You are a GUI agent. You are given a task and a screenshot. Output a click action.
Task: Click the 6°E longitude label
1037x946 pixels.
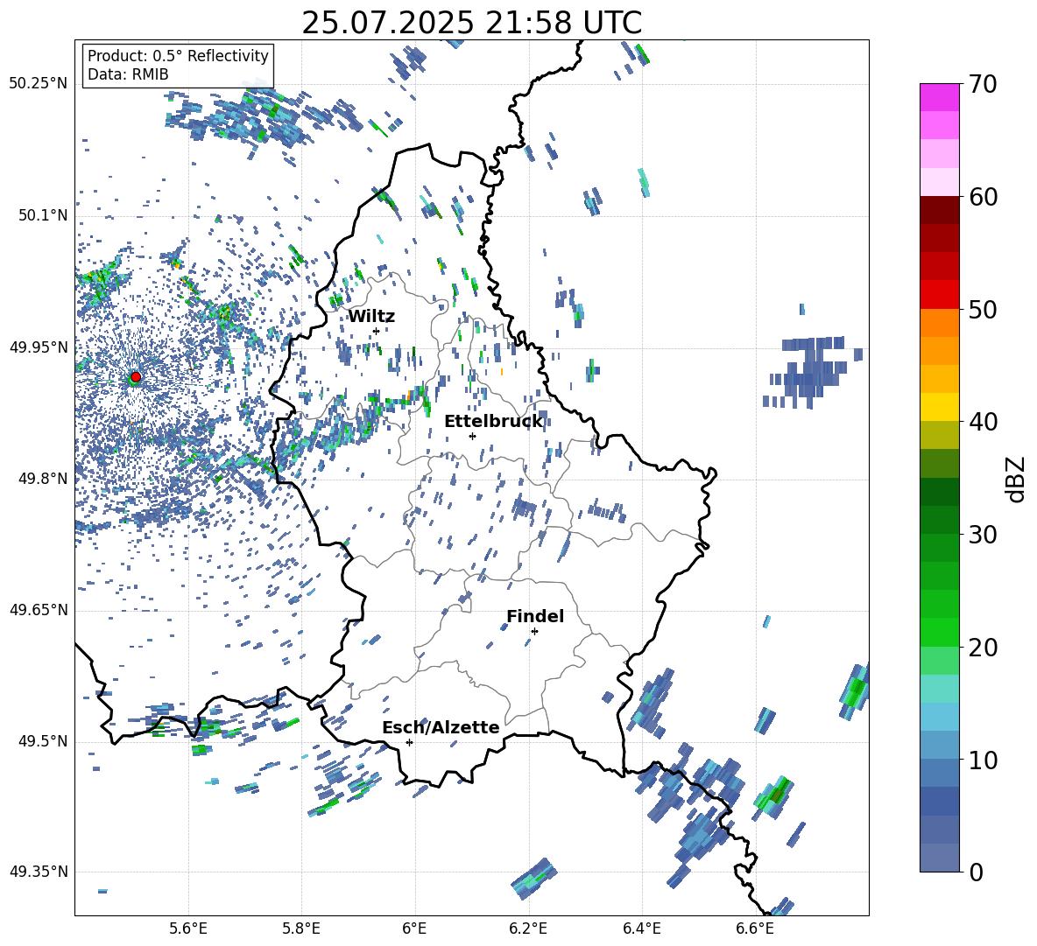[x=414, y=928]
